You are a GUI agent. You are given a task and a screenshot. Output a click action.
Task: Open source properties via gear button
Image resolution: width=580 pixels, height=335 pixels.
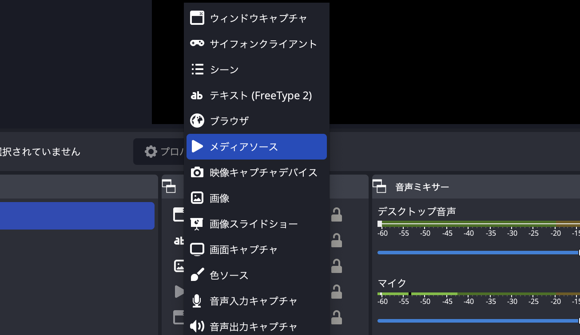(x=159, y=152)
